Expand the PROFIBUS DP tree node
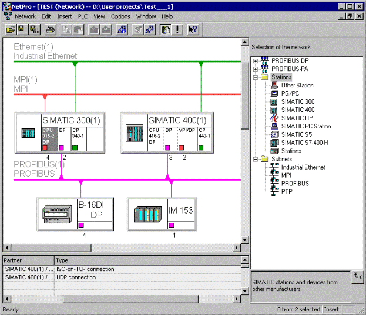Viewport: 366px width, 315px height. point(256,61)
